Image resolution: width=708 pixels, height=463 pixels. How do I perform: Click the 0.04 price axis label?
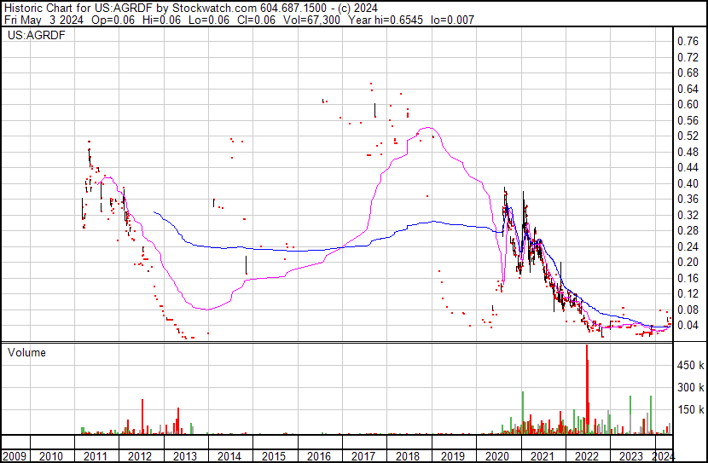click(688, 326)
